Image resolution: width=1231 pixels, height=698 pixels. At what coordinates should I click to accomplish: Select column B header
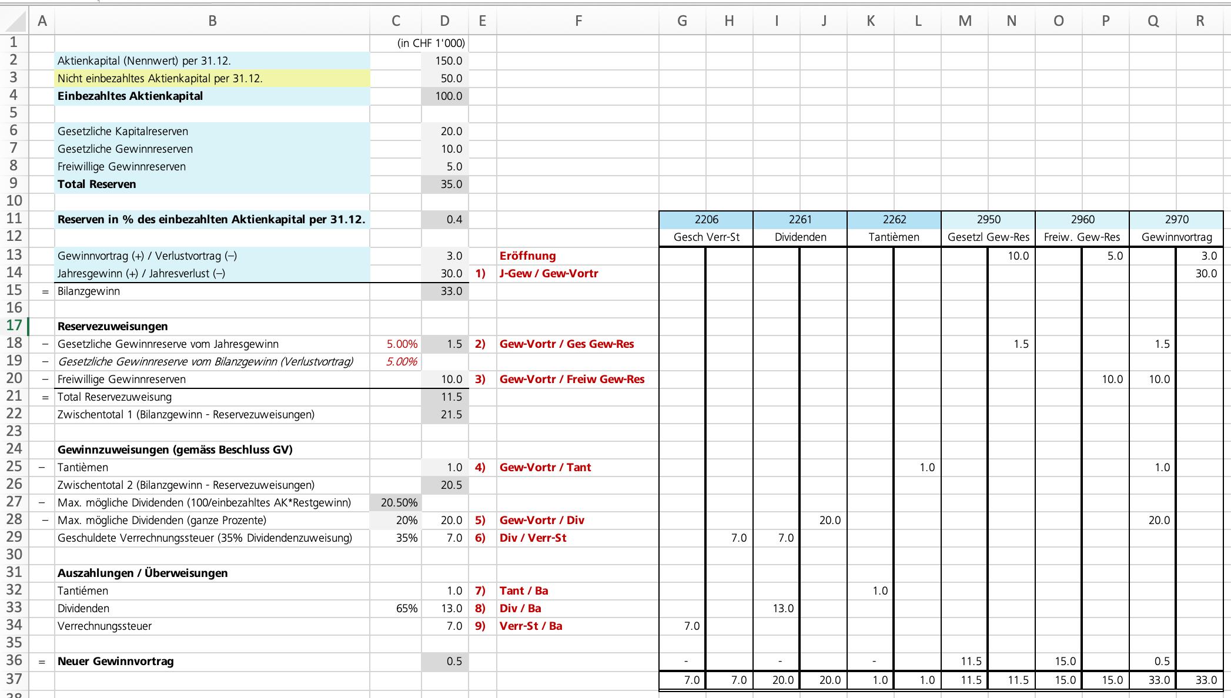pyautogui.click(x=212, y=21)
